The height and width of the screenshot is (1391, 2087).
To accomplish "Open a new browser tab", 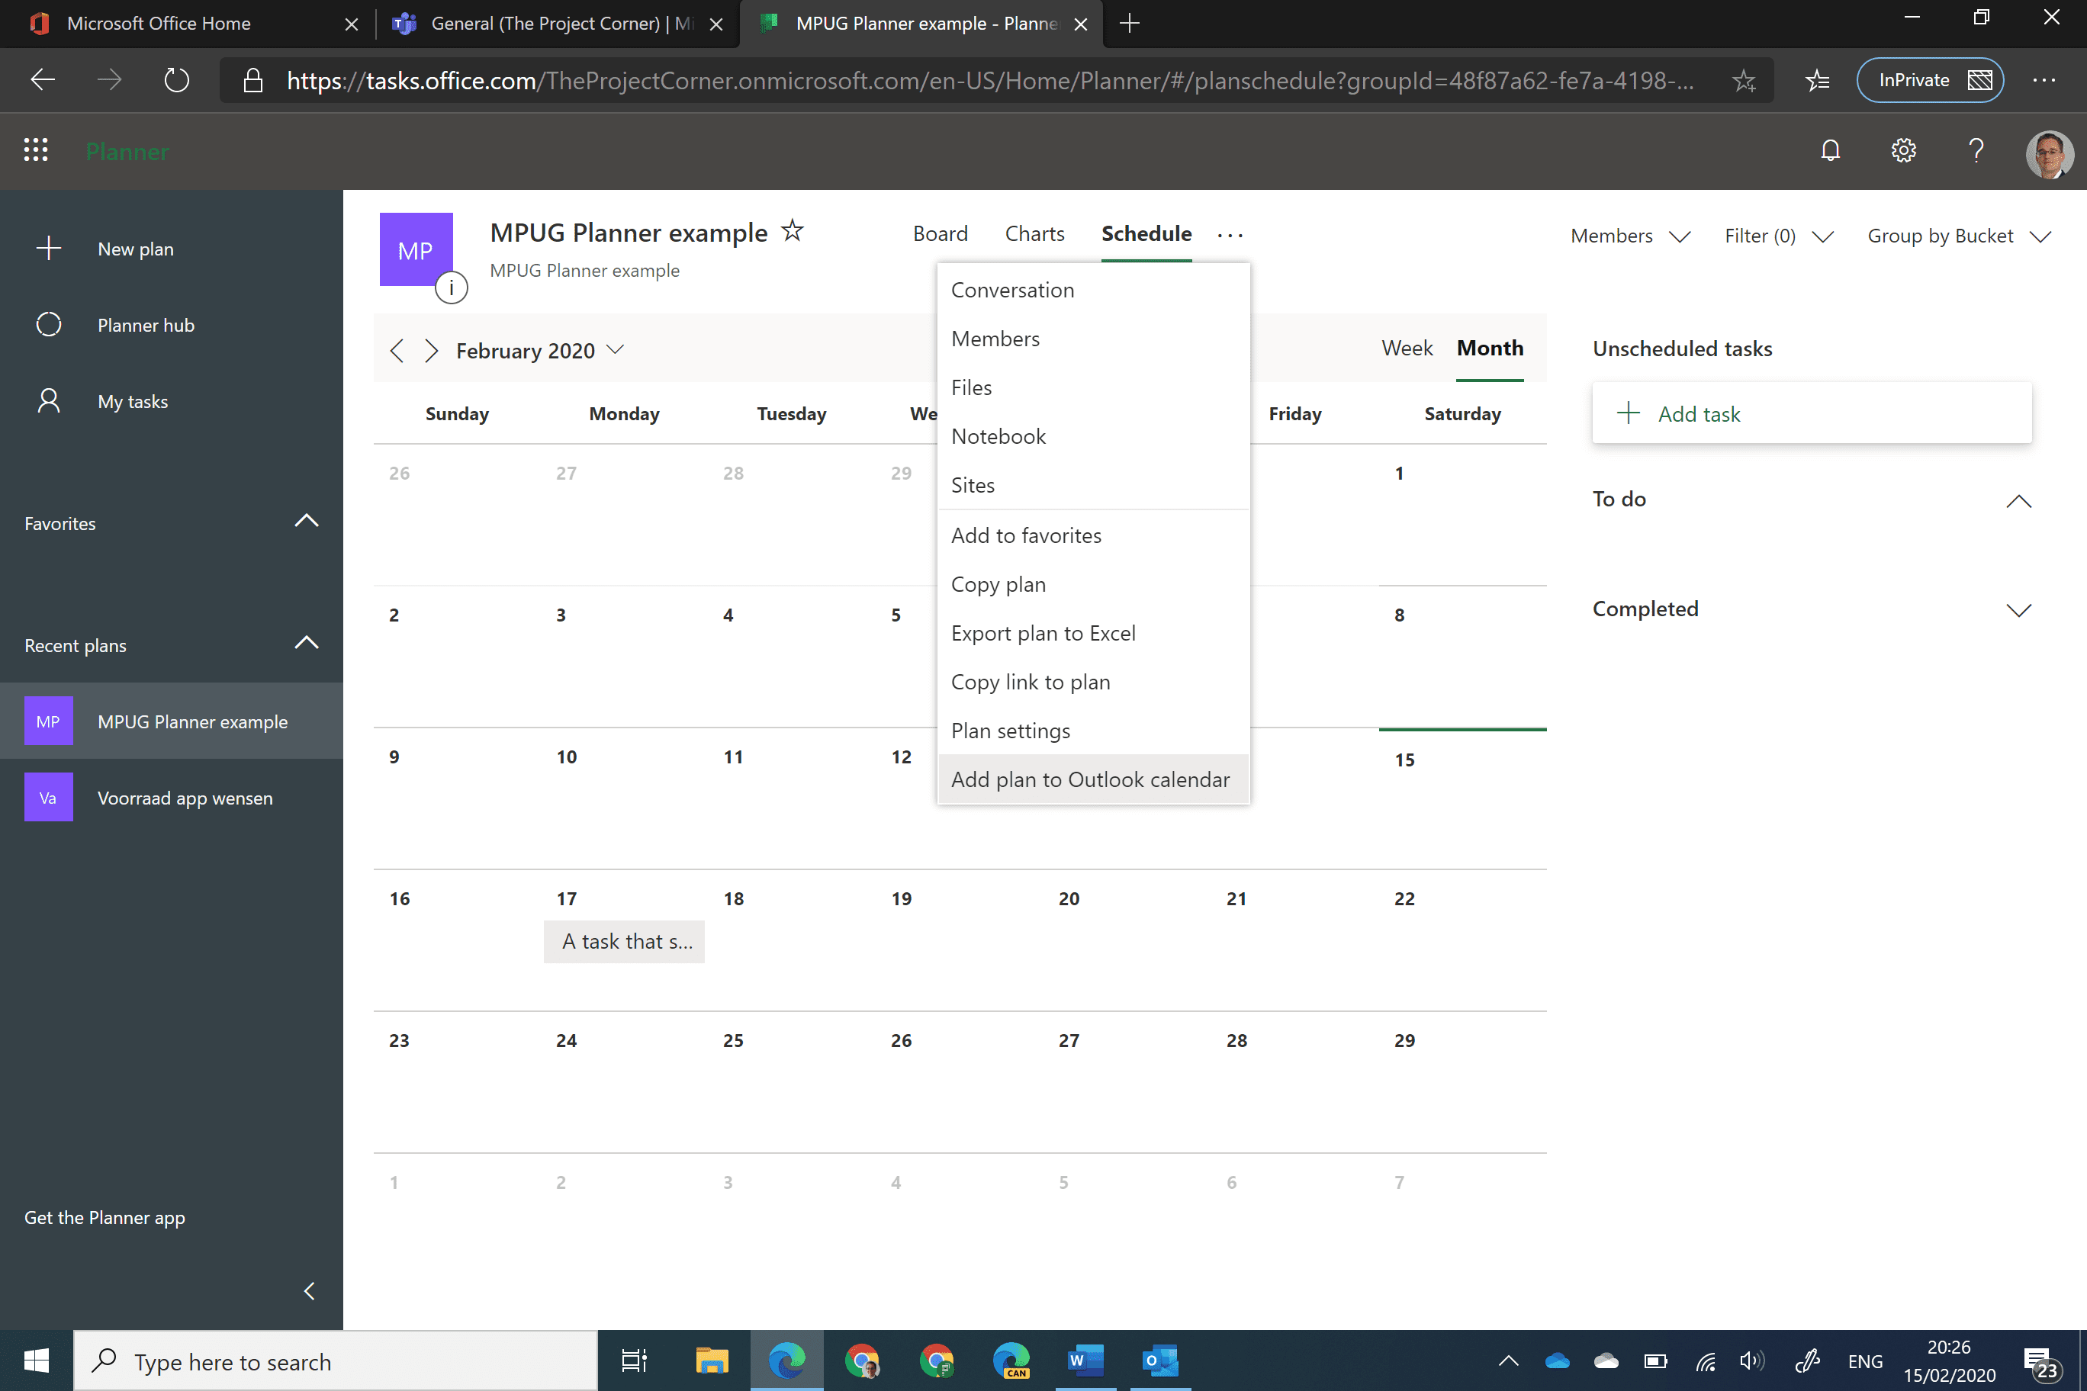I will (1130, 23).
